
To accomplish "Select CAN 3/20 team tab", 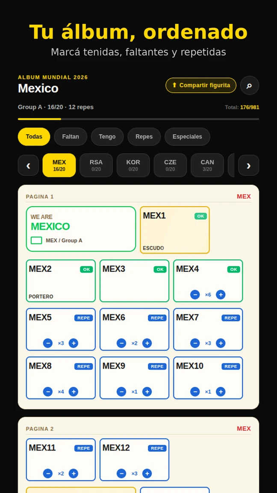I will (x=207, y=165).
